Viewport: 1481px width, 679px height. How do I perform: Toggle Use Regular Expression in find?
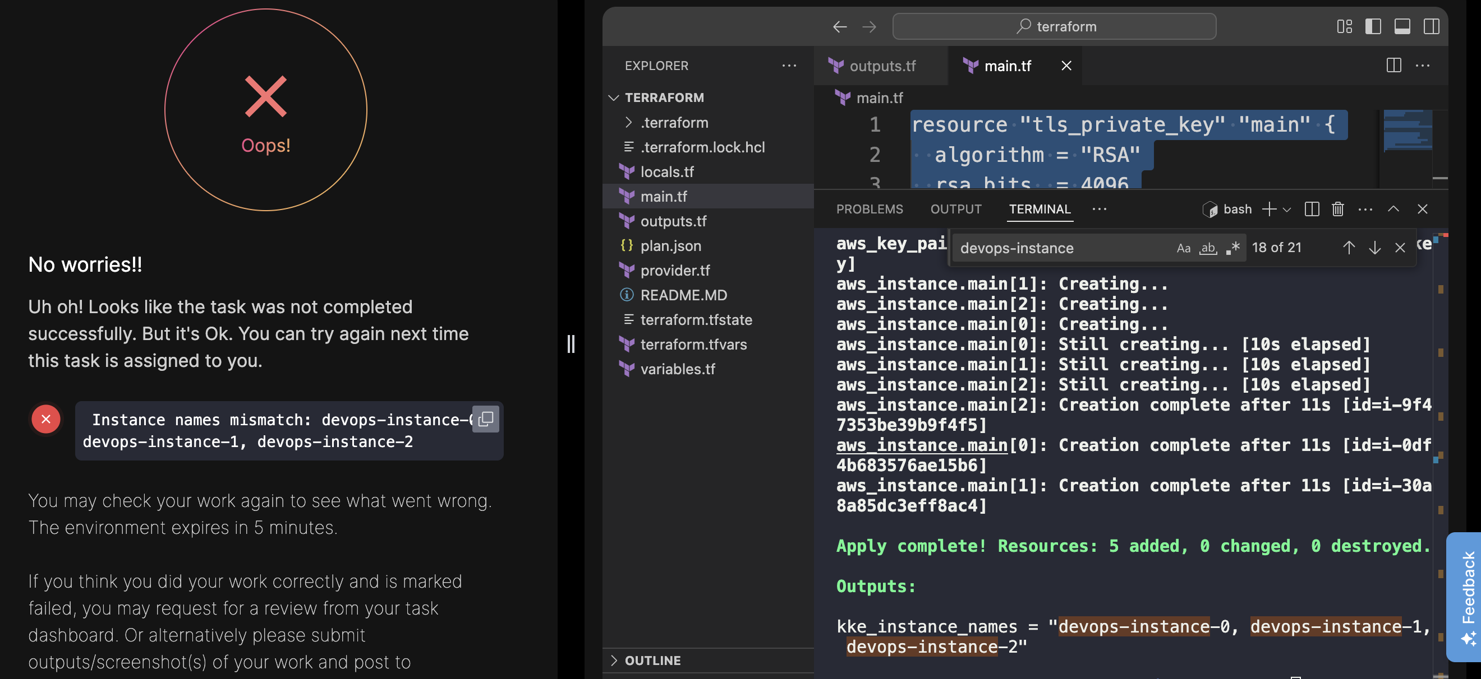tap(1232, 248)
